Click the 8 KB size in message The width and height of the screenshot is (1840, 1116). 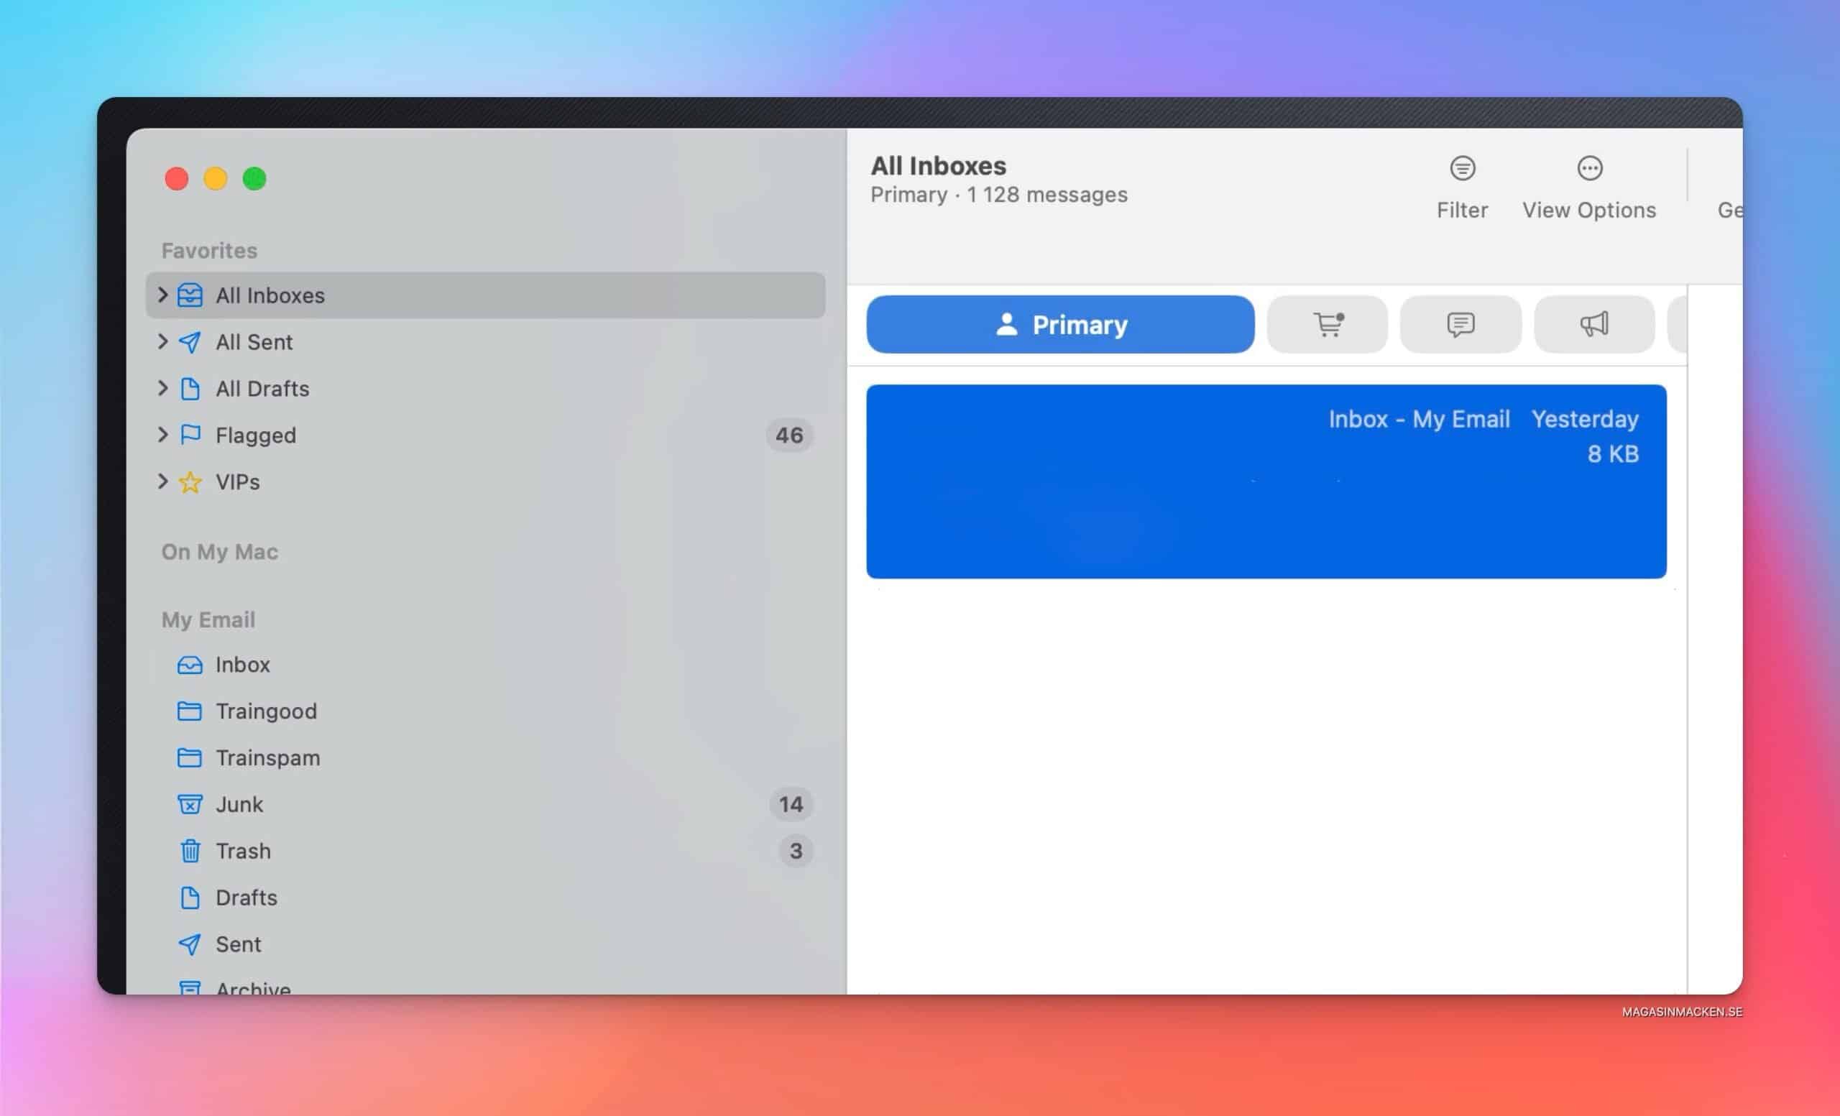tap(1613, 453)
